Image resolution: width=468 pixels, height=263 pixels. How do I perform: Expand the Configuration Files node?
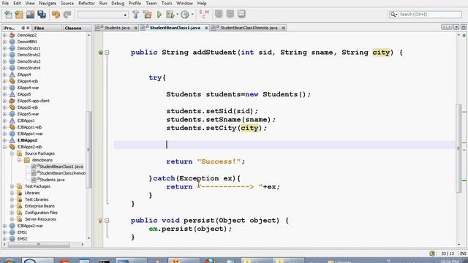point(12,213)
